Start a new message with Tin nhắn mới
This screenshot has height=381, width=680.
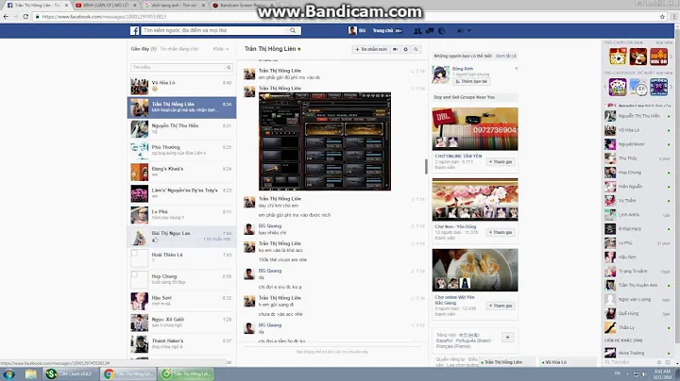[371, 49]
